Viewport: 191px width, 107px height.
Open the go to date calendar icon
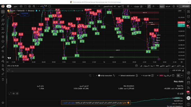click(137, 66)
